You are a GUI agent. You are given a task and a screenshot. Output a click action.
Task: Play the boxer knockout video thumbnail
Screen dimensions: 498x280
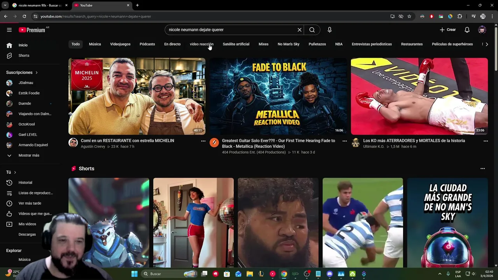[x=419, y=96]
